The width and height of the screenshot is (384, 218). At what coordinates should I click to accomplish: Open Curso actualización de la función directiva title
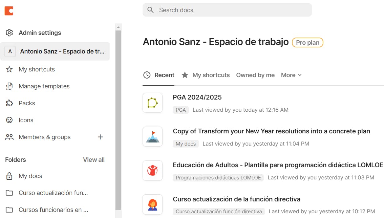coord(237,199)
